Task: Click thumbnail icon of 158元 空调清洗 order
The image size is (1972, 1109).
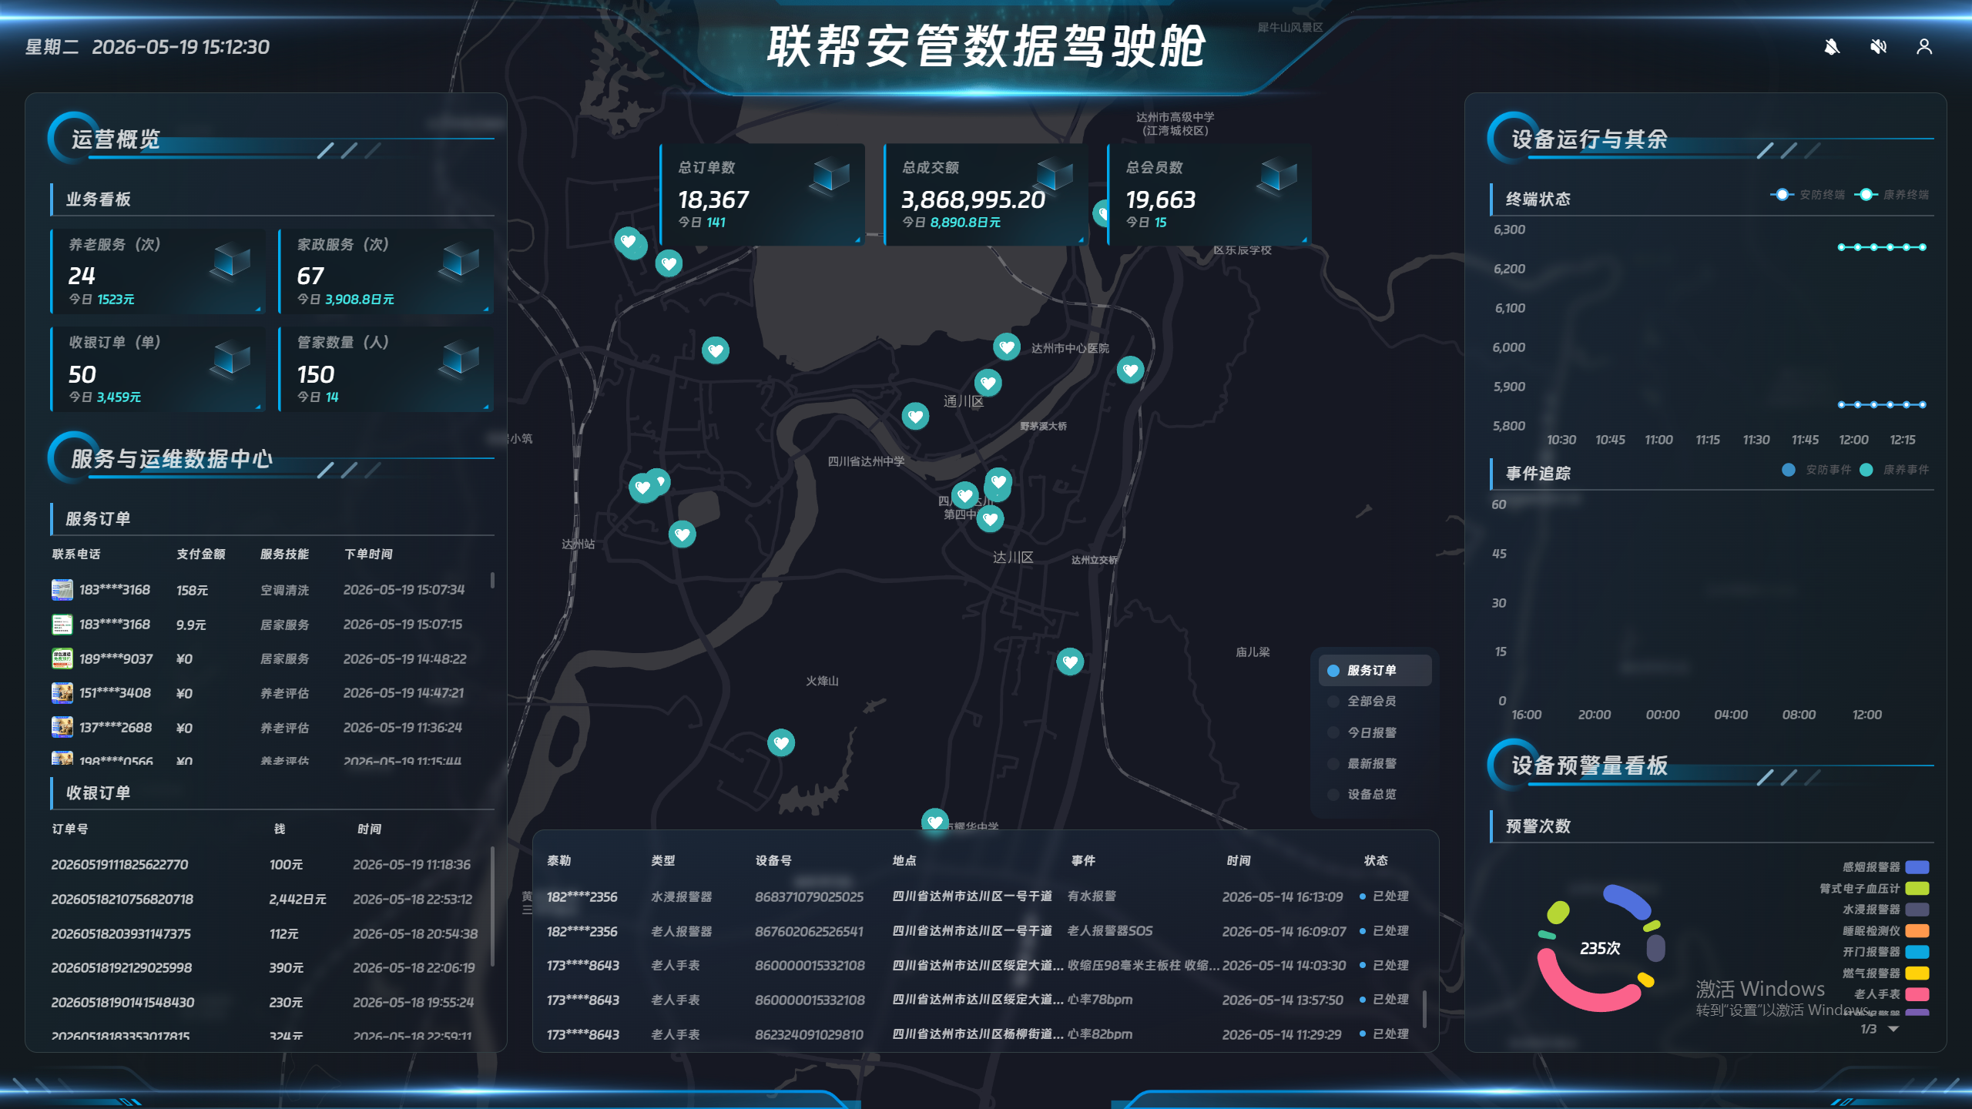Action: point(62,590)
